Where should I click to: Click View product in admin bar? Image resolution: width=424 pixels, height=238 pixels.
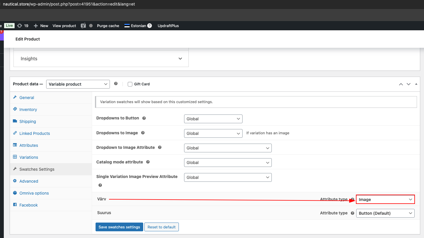(x=64, y=26)
